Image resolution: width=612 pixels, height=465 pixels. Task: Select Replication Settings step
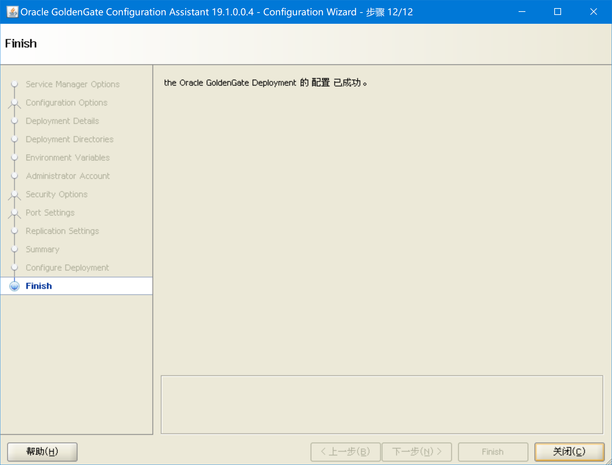click(x=62, y=231)
